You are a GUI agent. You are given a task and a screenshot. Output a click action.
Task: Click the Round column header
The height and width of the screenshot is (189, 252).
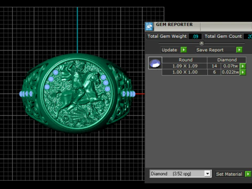pyautogui.click(x=185, y=60)
